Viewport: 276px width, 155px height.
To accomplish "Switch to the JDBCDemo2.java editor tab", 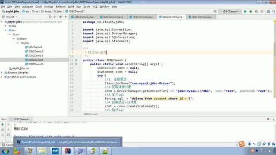I will [201, 17].
